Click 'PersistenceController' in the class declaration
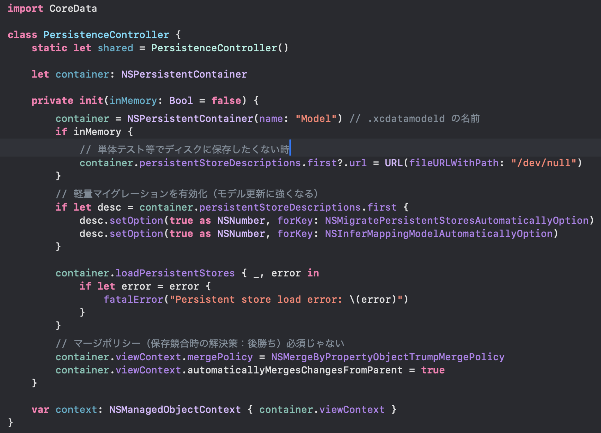Image resolution: width=601 pixels, height=433 pixels. coord(106,35)
